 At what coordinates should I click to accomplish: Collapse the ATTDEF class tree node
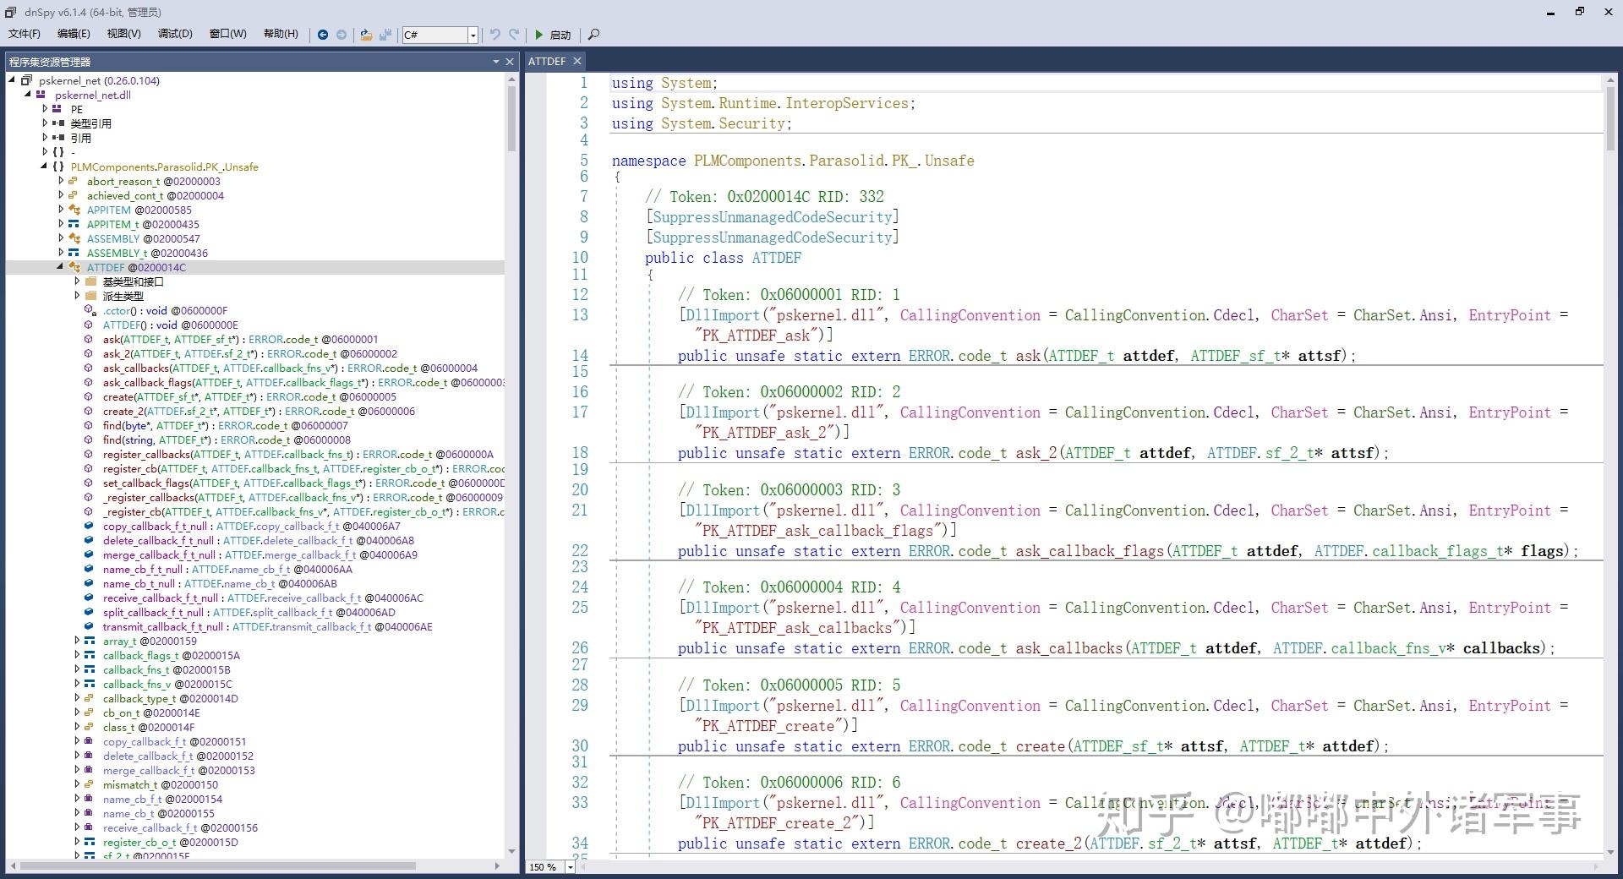(61, 267)
